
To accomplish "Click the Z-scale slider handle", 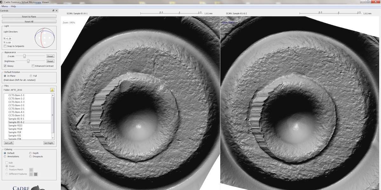I will (x=24, y=56).
